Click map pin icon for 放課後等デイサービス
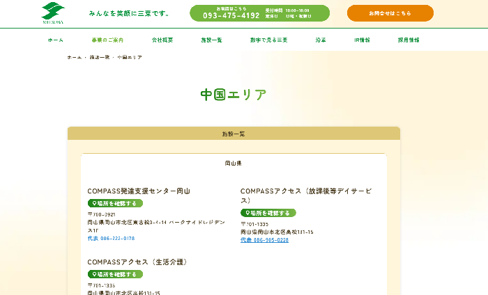The width and height of the screenshot is (488, 295). [x=247, y=213]
